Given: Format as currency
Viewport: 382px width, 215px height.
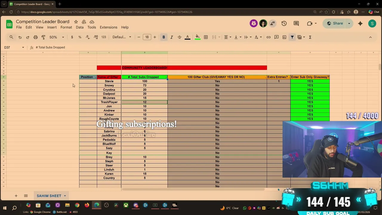Looking at the screenshot, I should click(x=72, y=37).
